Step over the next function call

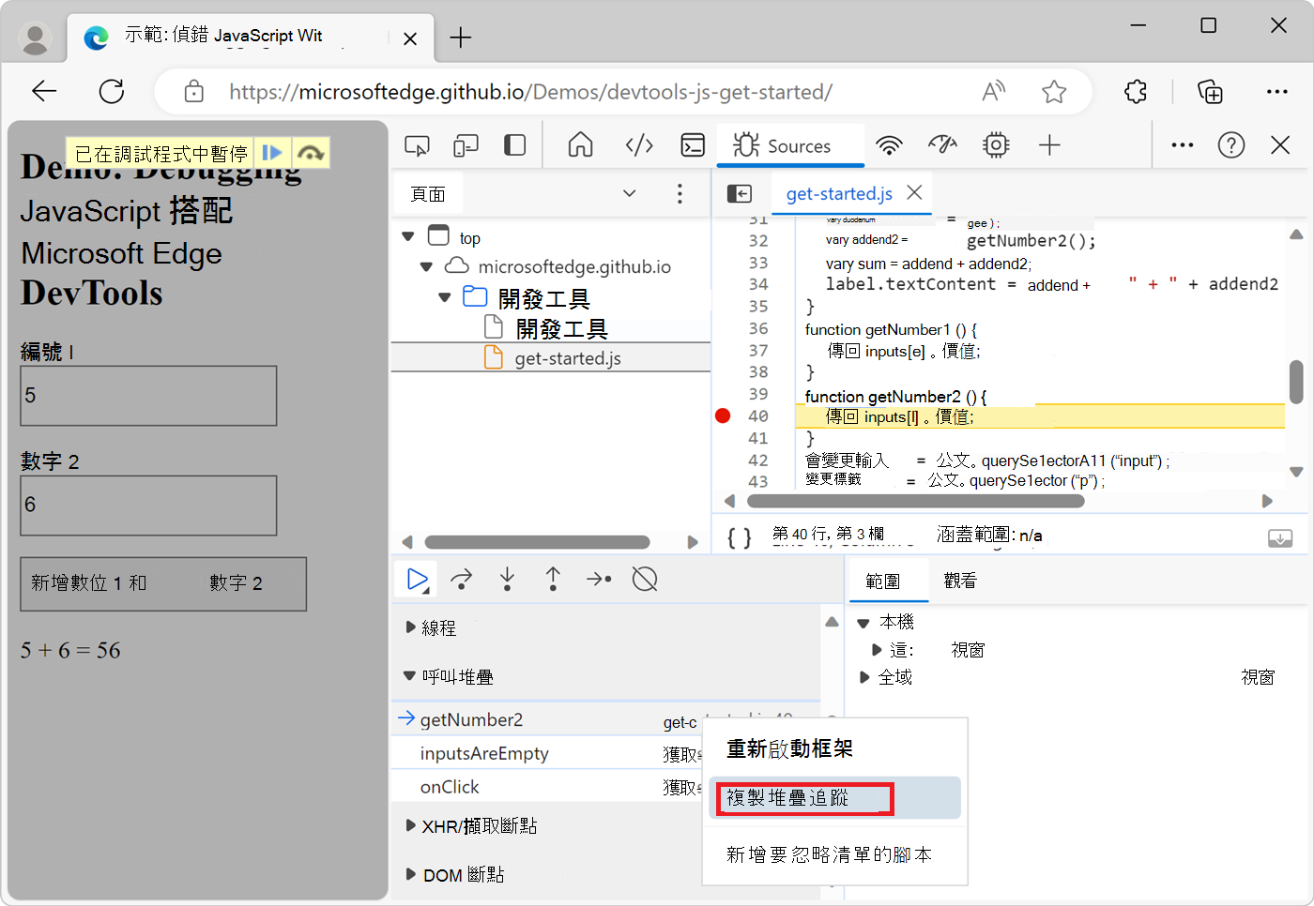[461, 579]
